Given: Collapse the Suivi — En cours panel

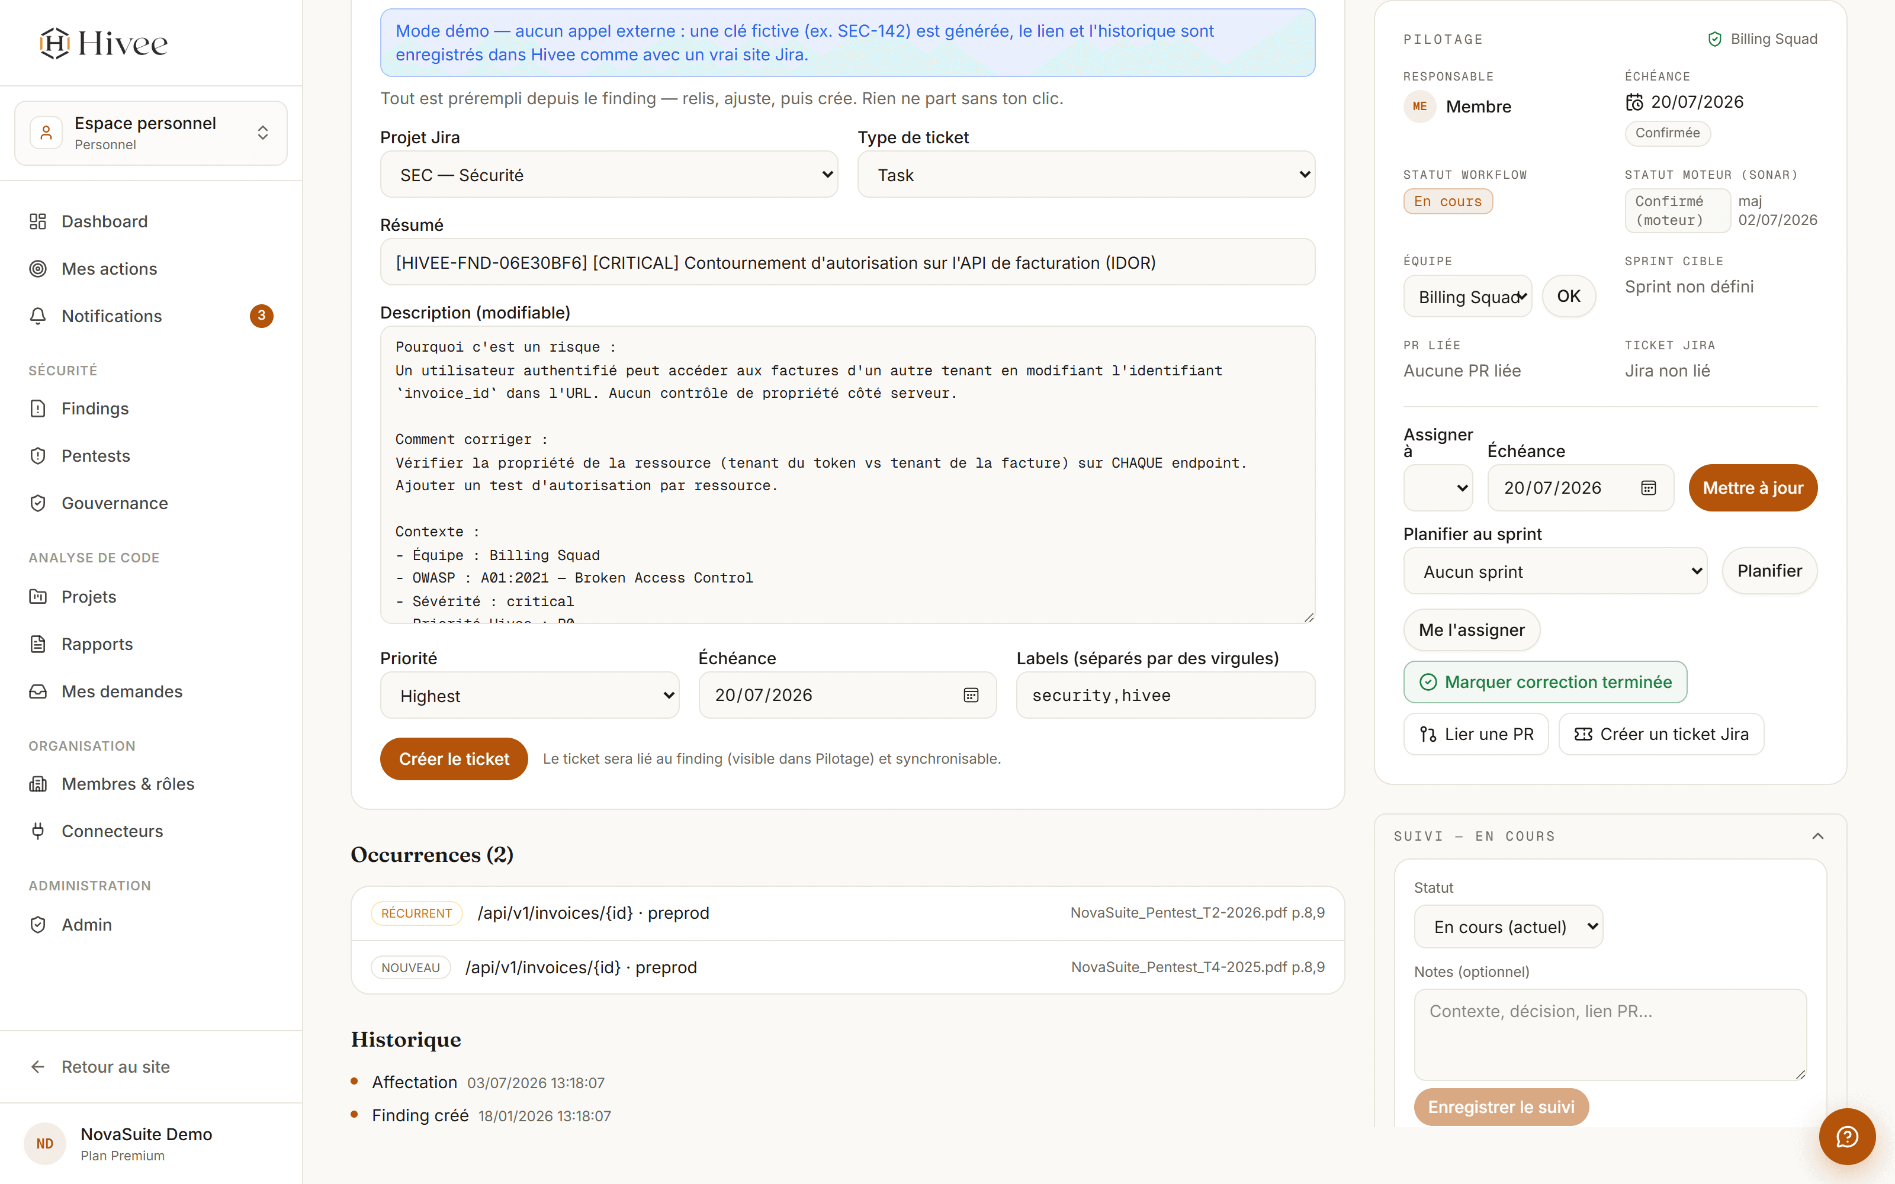Looking at the screenshot, I should 1818,836.
